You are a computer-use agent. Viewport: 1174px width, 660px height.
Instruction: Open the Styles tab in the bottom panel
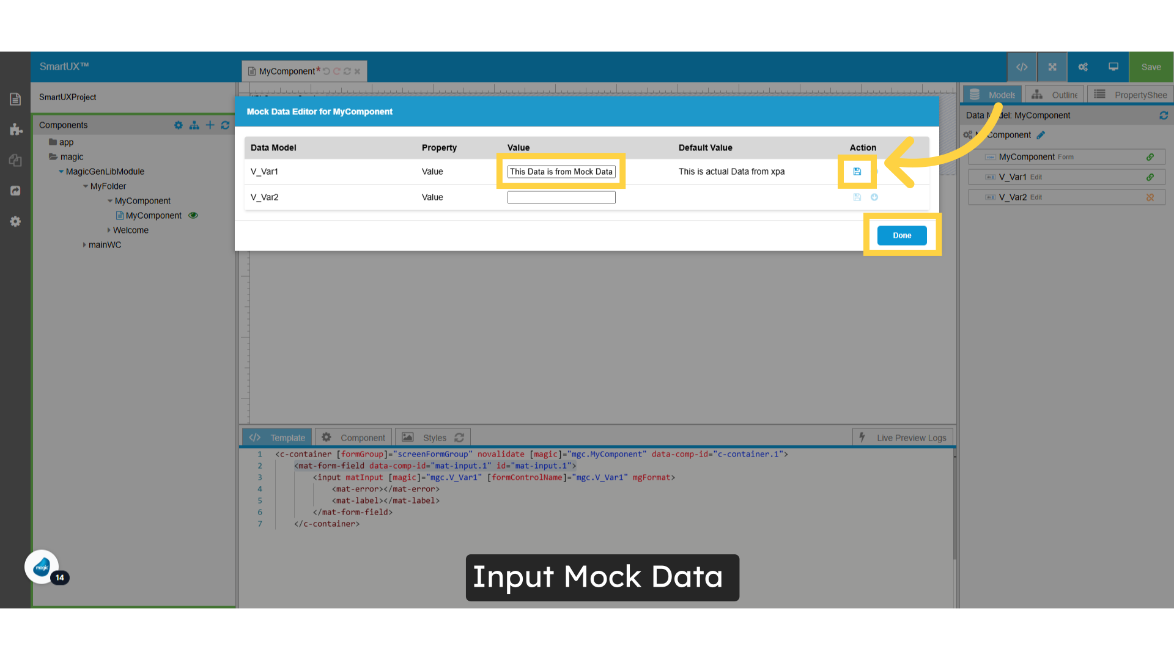click(x=434, y=437)
